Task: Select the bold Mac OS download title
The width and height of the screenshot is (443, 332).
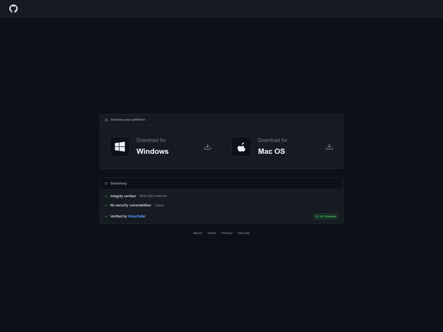Action: 271,151
